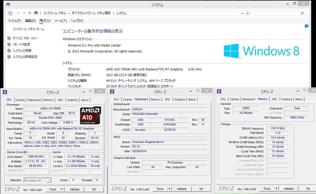Click Validate in the Mainboard CPU-Z window
This screenshot has height=194, width=316.
181,189
